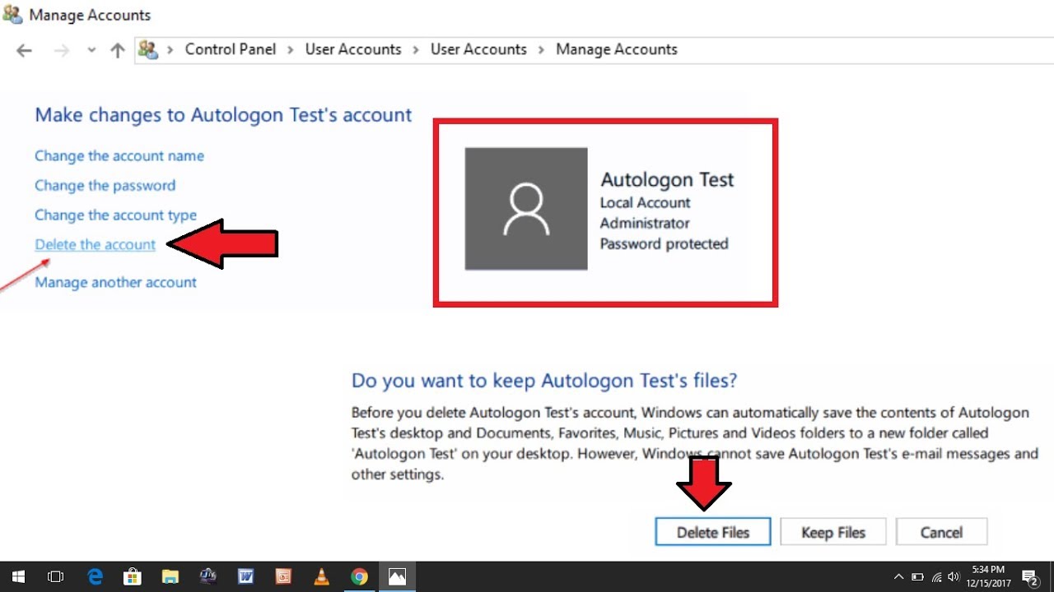Screen dimensions: 1054x592
Task: Open Manage another account link
Action: pos(115,283)
